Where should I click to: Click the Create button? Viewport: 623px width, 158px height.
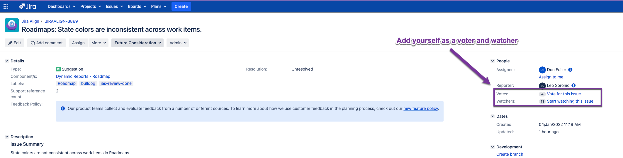[x=181, y=6]
